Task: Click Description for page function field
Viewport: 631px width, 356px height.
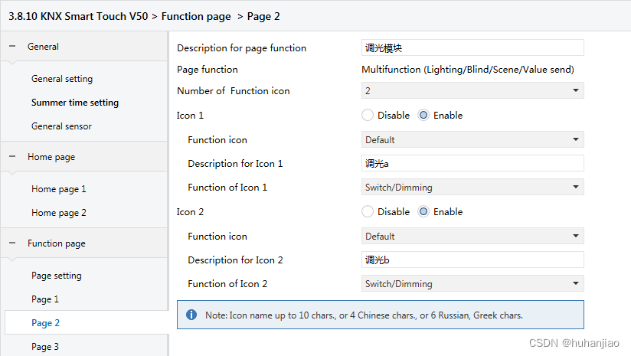Action: [472, 48]
